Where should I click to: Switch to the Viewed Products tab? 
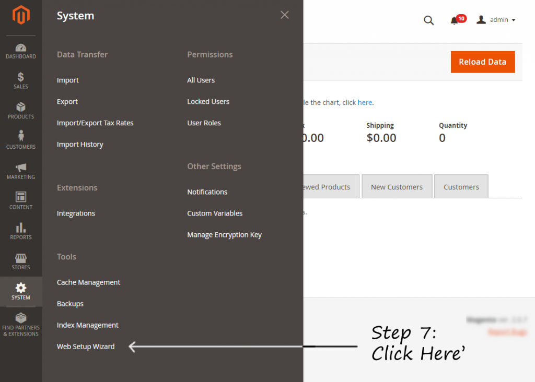(331, 186)
